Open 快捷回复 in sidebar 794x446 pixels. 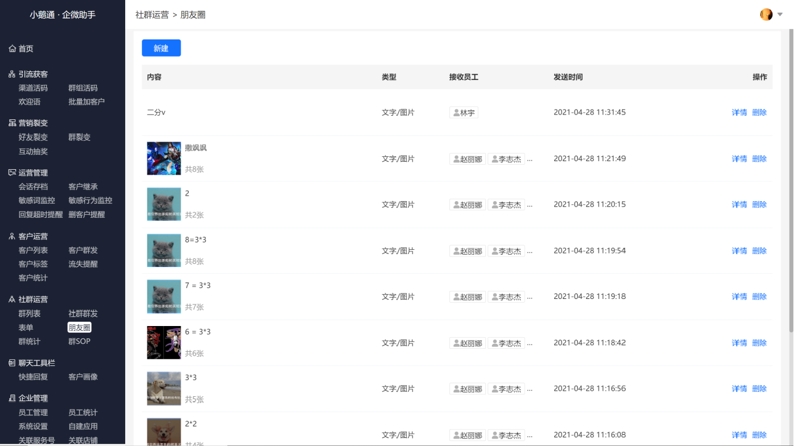[33, 376]
